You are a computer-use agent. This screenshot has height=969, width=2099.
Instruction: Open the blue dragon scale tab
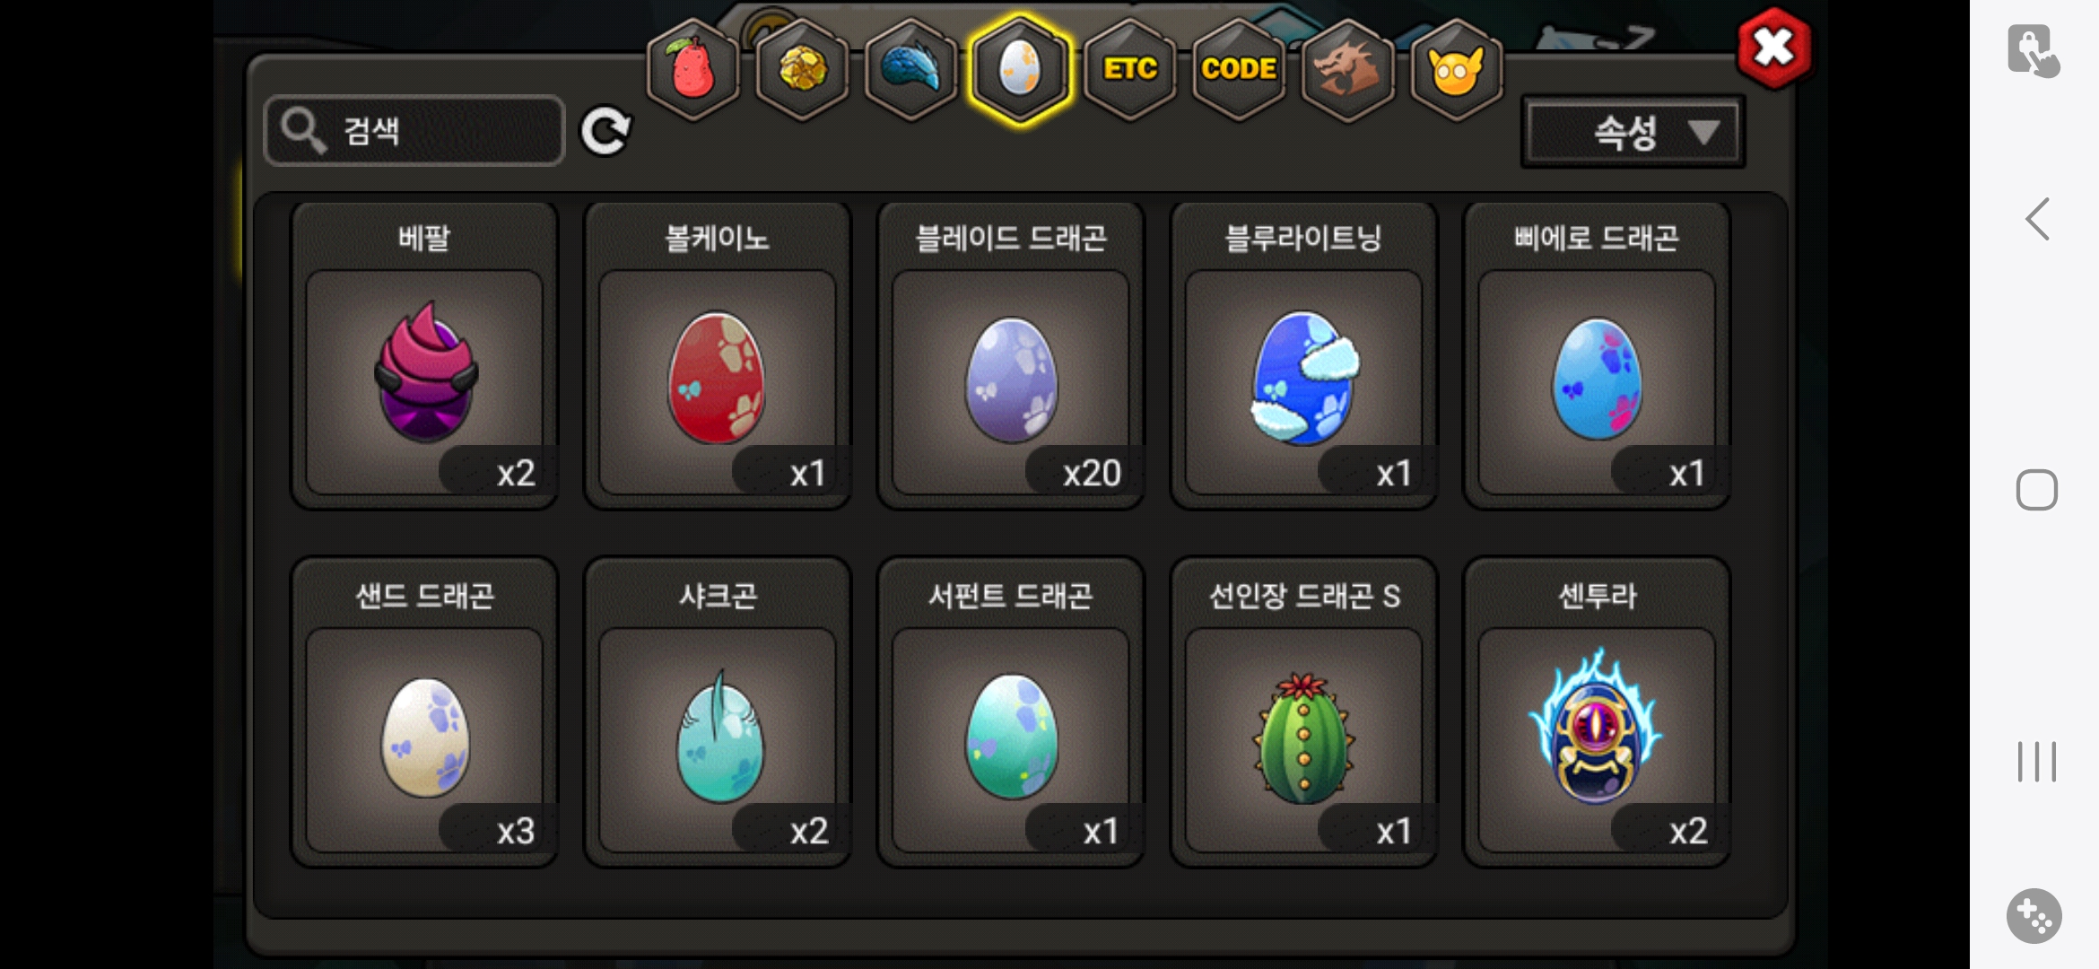[x=910, y=69]
